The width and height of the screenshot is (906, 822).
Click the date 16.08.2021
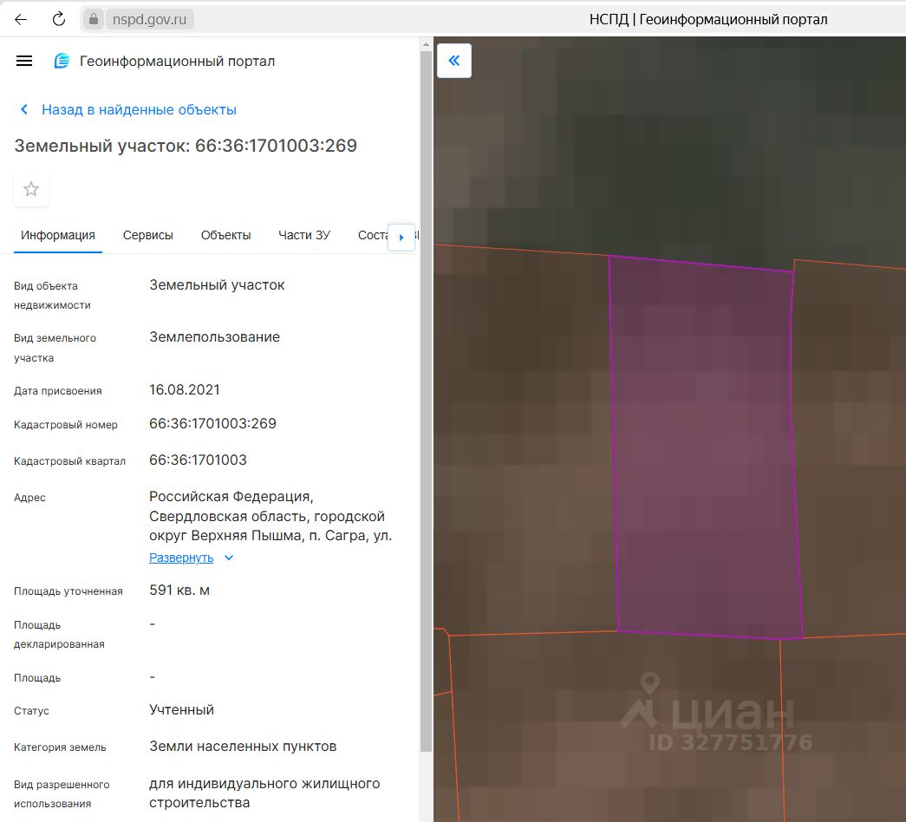[185, 390]
